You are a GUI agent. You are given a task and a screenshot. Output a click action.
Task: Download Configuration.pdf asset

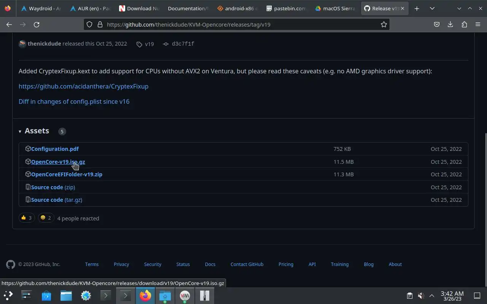pos(55,149)
